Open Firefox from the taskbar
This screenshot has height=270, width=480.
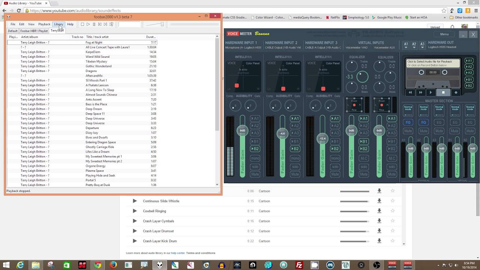113,265
